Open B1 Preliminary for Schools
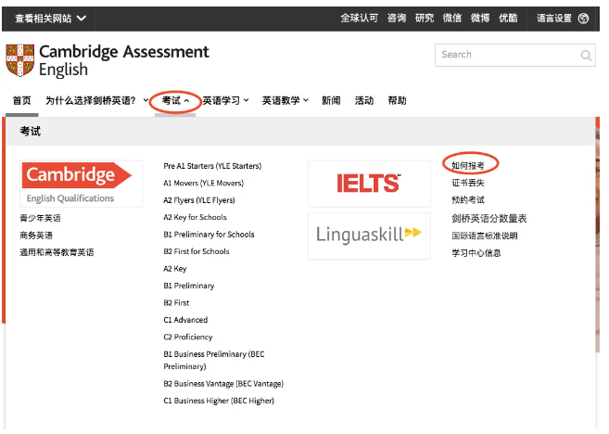Image resolution: width=609 pixels, height=434 pixels. click(209, 235)
